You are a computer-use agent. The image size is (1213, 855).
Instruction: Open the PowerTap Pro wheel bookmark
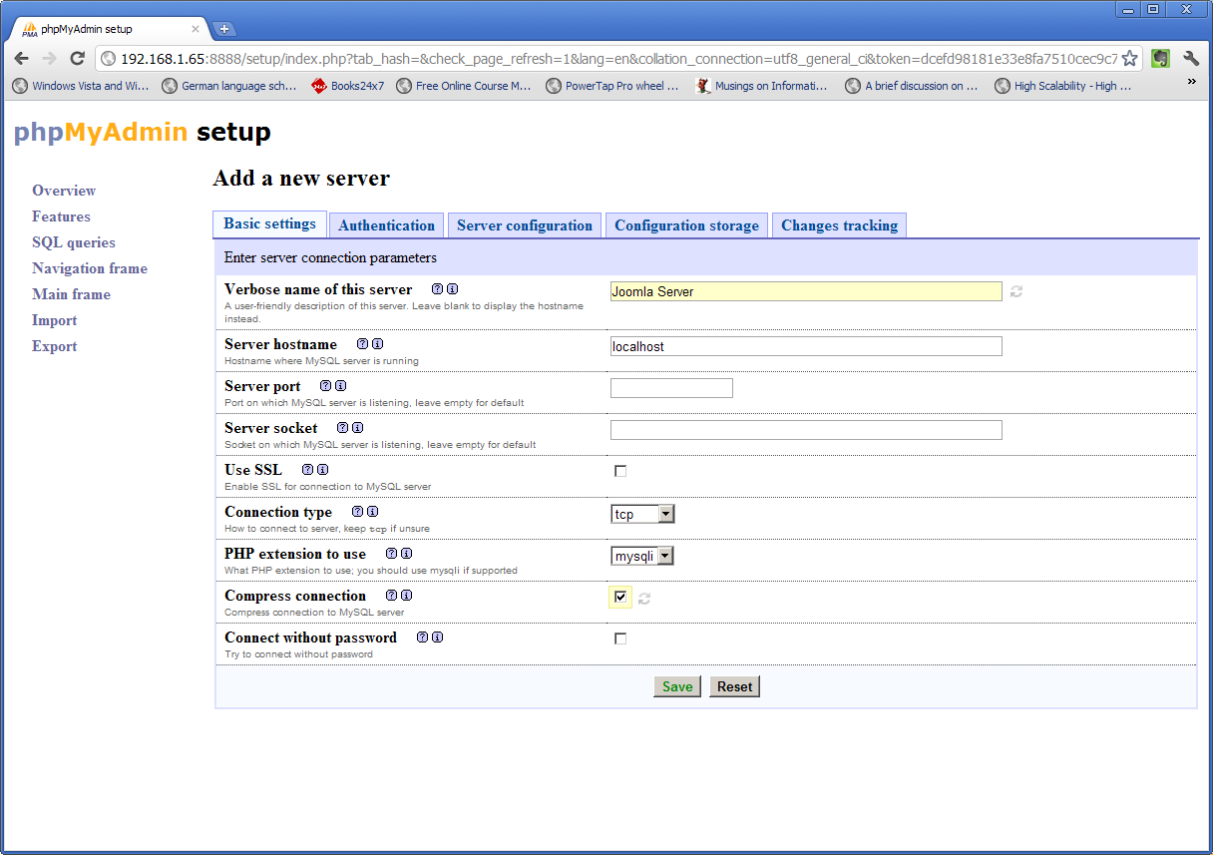(x=612, y=86)
